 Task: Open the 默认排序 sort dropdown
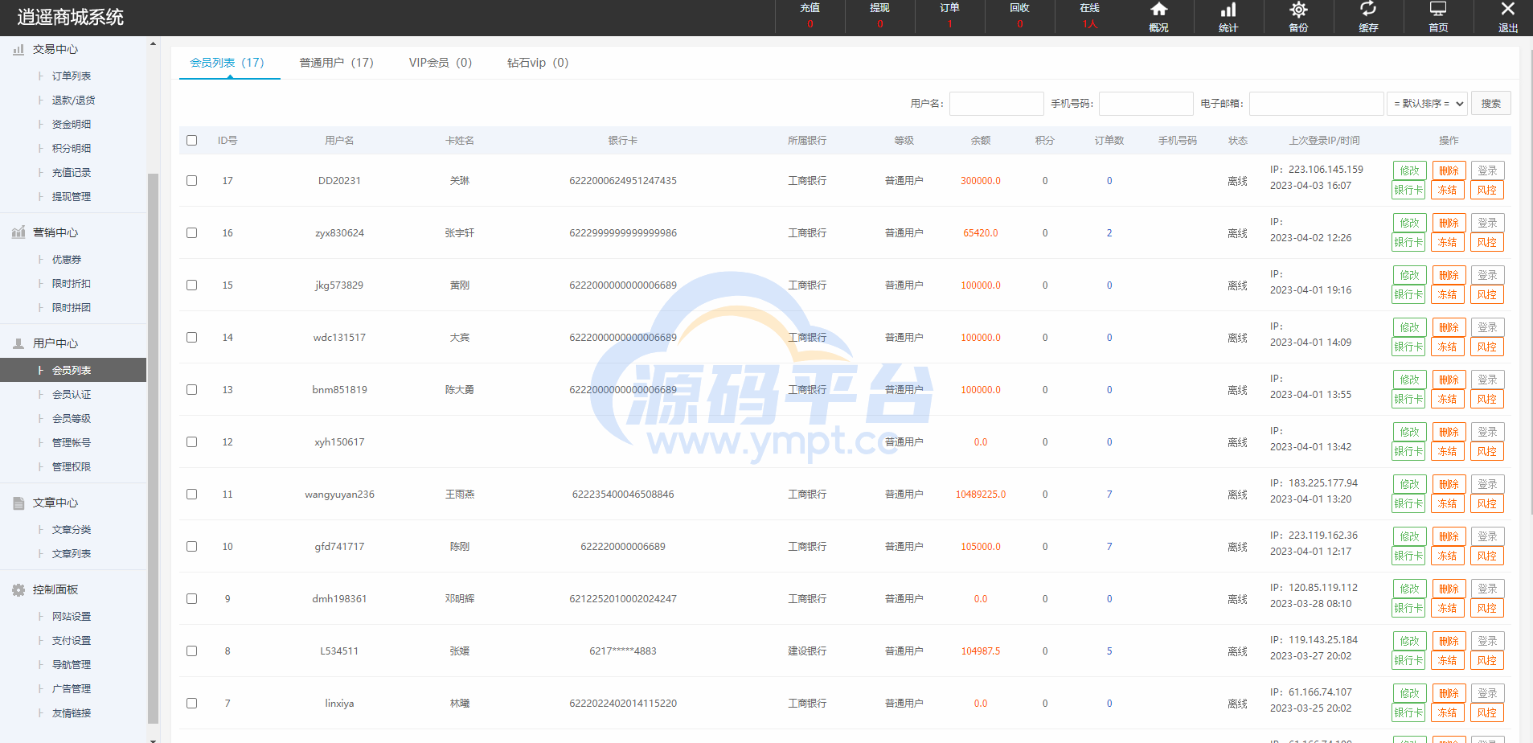(x=1427, y=103)
